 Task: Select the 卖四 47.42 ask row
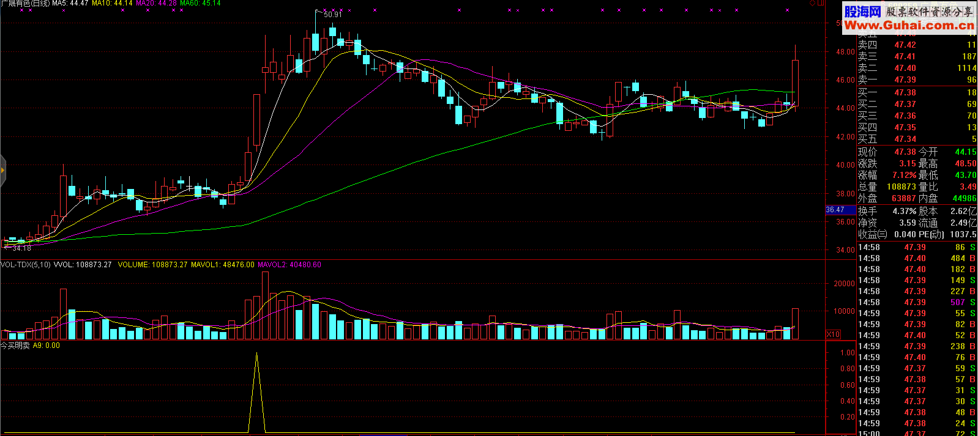point(917,45)
